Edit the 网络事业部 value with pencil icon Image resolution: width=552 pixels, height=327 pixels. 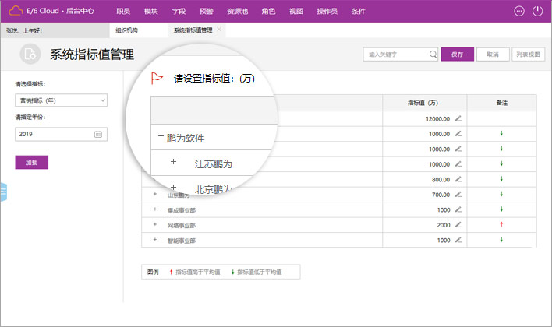pos(458,225)
